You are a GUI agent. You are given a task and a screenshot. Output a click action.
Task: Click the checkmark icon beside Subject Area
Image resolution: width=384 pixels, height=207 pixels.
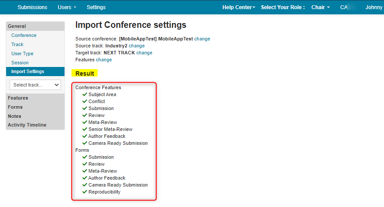pos(85,94)
